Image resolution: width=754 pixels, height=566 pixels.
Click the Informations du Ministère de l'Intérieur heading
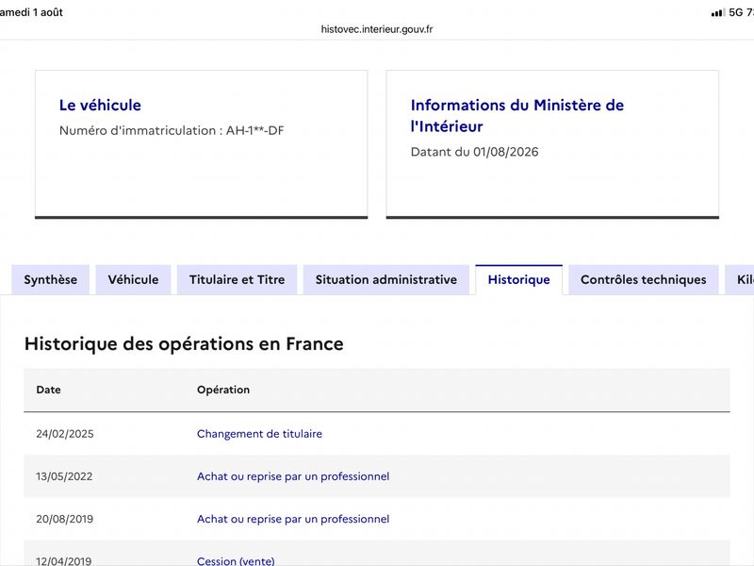pos(516,115)
